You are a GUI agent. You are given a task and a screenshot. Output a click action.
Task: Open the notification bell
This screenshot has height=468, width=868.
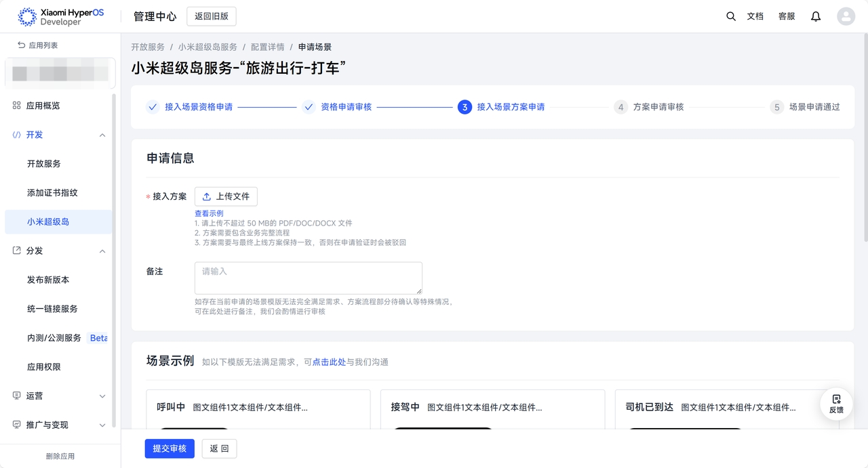pos(816,16)
